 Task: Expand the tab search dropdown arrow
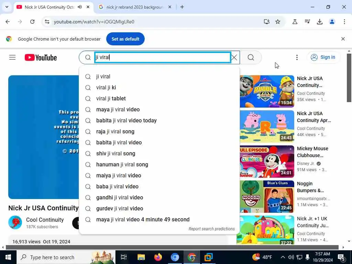point(7,7)
